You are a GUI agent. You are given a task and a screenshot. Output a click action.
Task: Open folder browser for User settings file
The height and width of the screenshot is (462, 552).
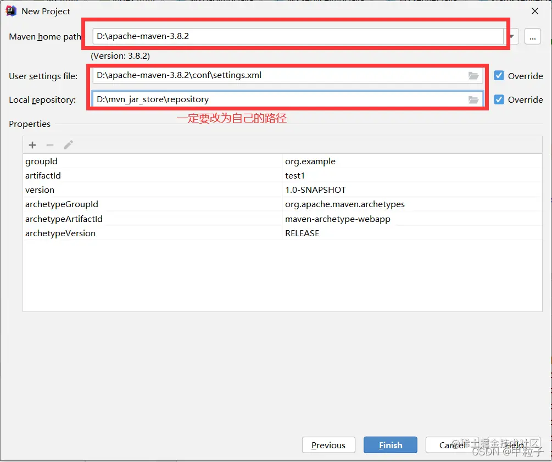point(473,76)
